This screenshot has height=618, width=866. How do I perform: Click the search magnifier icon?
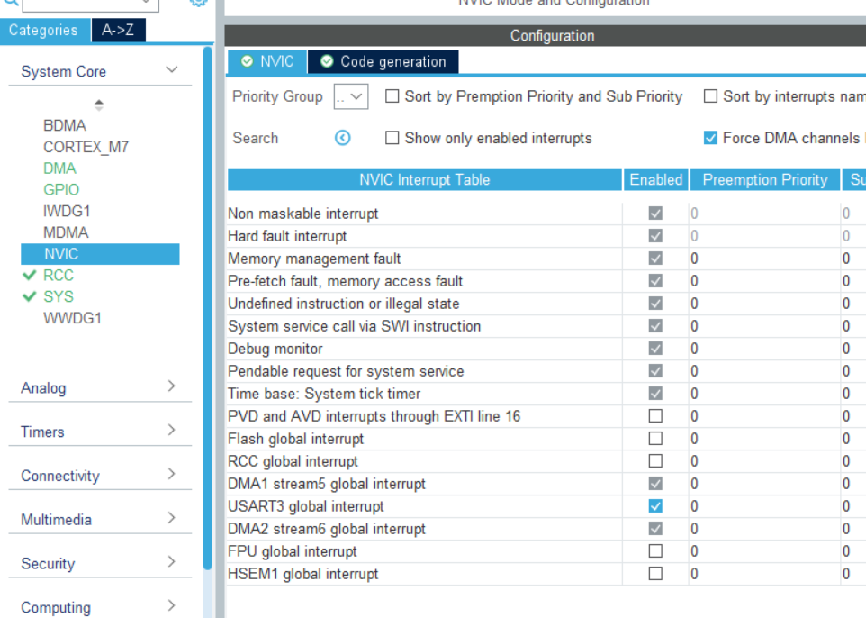[x=10, y=2]
